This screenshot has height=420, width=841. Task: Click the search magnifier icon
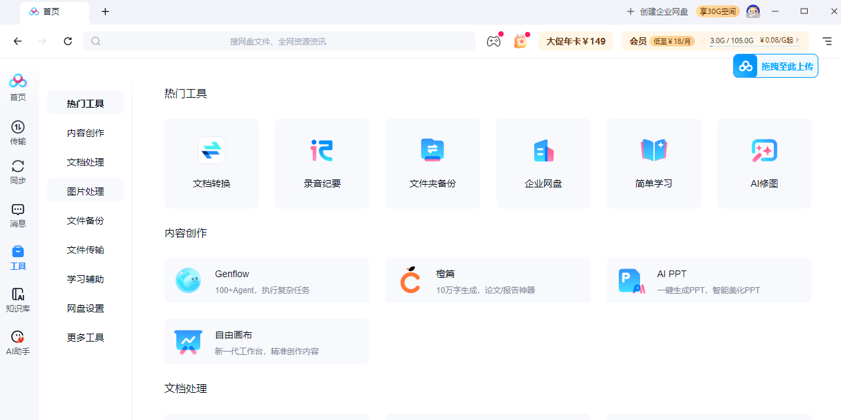pyautogui.click(x=96, y=41)
